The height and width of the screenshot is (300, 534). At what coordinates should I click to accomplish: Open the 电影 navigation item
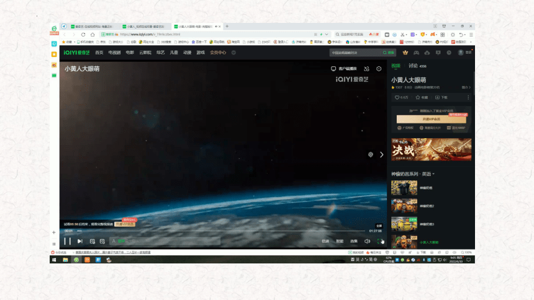[x=130, y=53]
